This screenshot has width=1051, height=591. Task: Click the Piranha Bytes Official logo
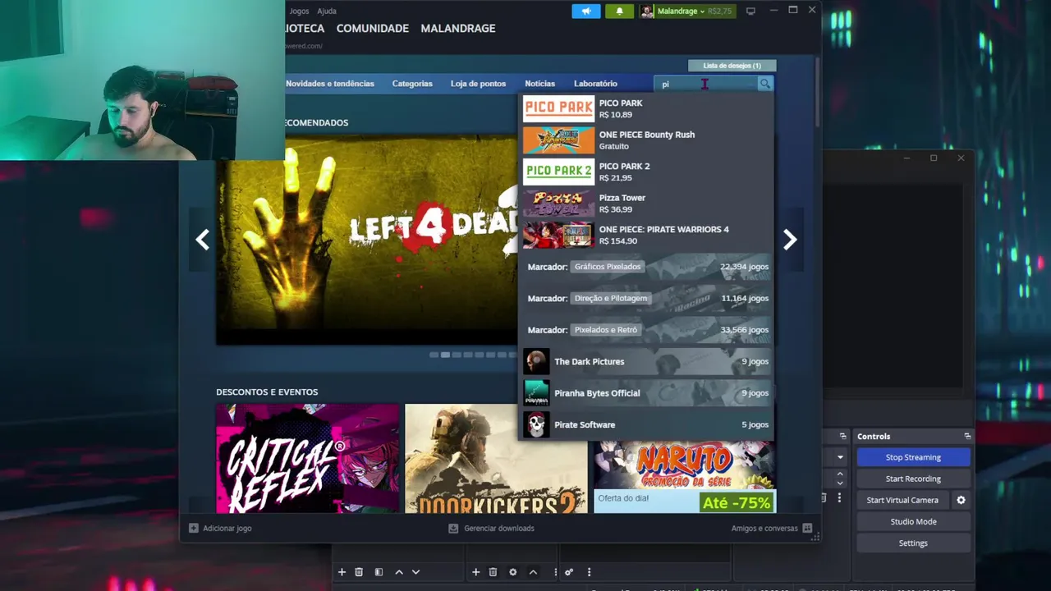click(x=536, y=393)
